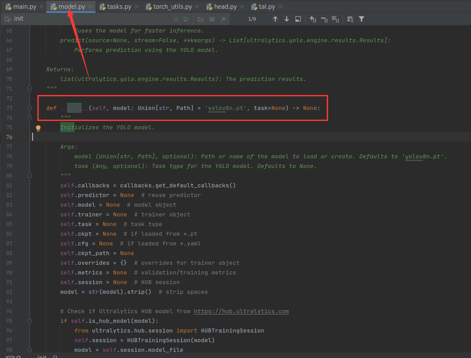
Task: Click the next occurrence down arrow
Action: click(286, 19)
